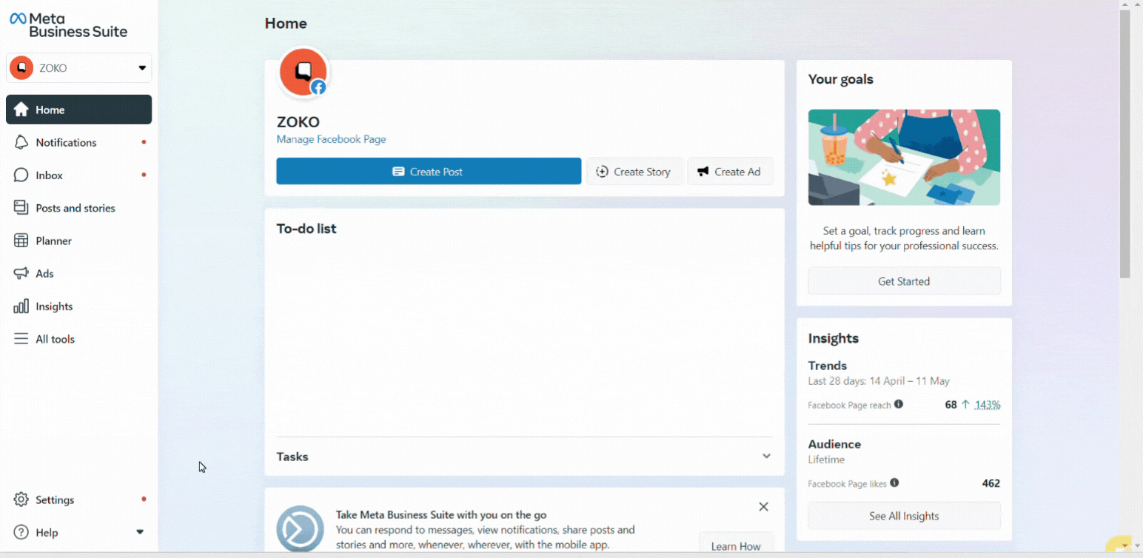Expand the Help menu arrow
The image size is (1143, 558).
click(x=140, y=532)
